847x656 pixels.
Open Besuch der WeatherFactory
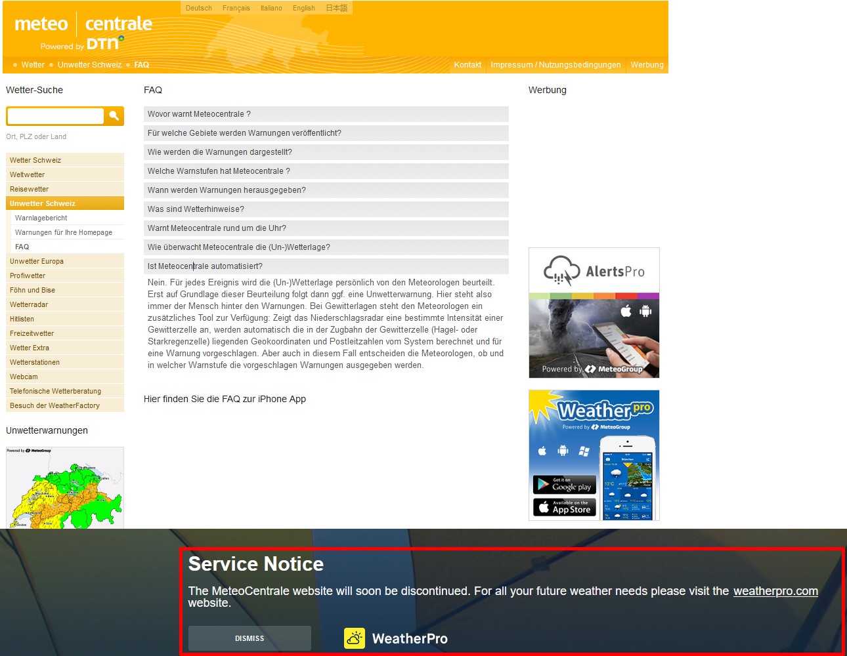[x=65, y=405]
